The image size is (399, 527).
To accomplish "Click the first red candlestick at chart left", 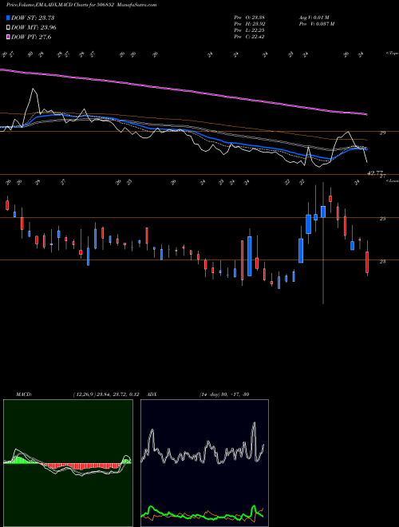I will coord(7,205).
